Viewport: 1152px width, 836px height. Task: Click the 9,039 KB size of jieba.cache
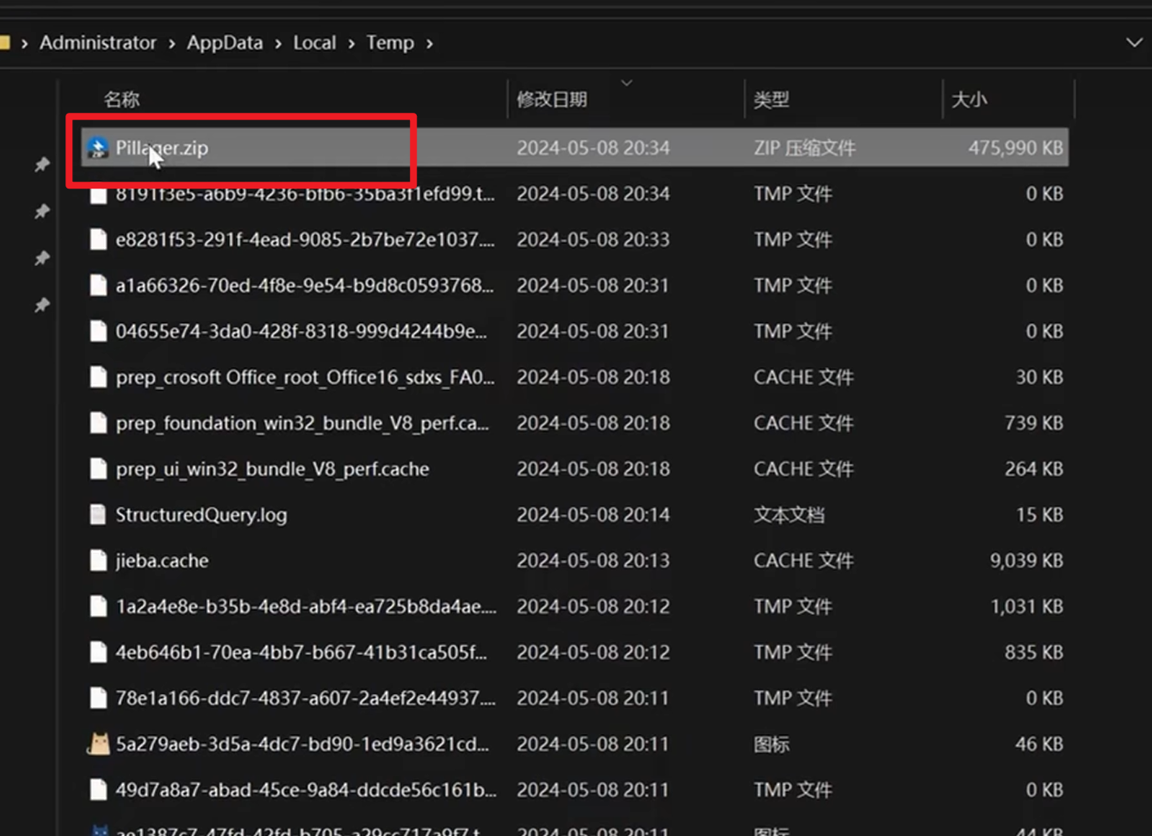1026,560
